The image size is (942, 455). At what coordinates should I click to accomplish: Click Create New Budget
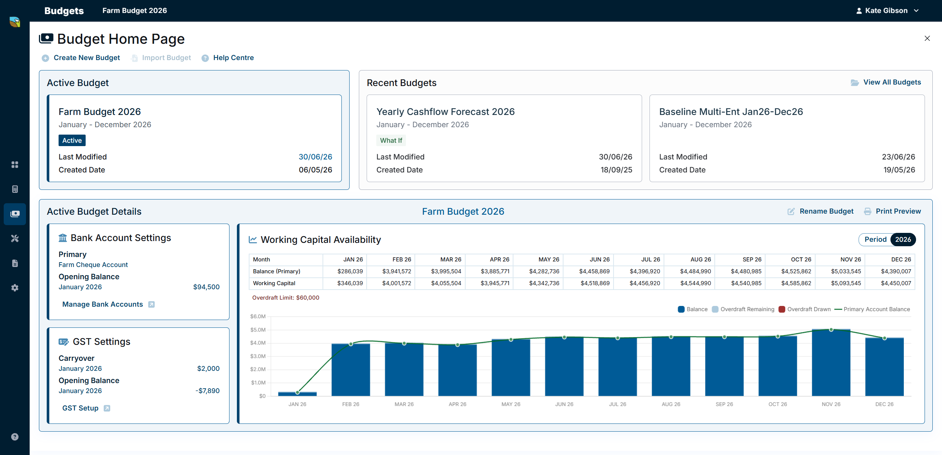tap(87, 58)
